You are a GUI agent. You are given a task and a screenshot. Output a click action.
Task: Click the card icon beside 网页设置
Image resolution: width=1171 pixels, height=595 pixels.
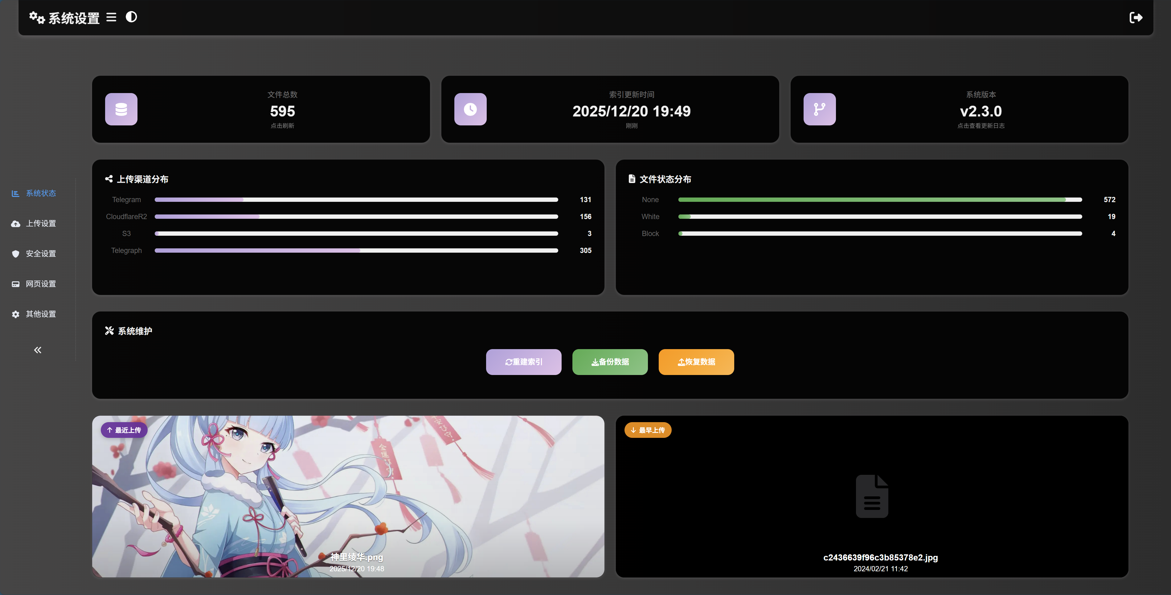tap(15, 284)
